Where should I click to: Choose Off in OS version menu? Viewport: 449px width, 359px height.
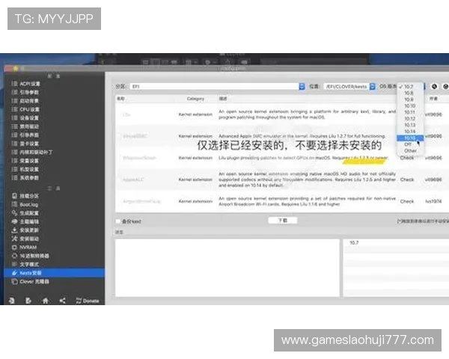(x=410, y=144)
